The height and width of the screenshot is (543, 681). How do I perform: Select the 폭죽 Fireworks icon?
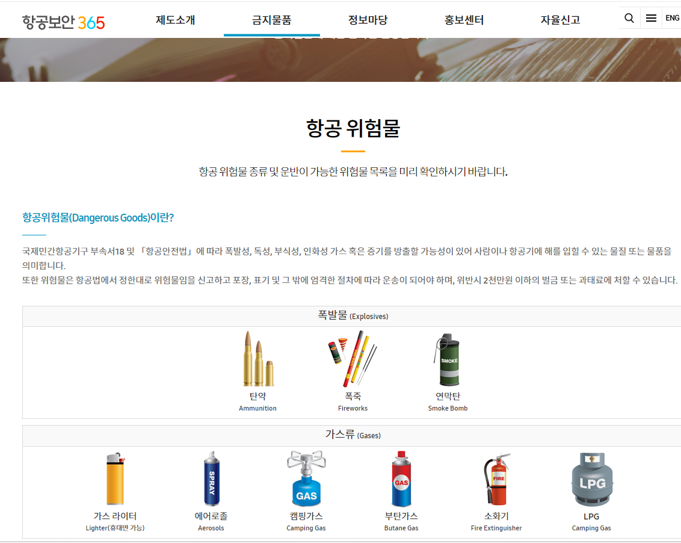point(353,358)
